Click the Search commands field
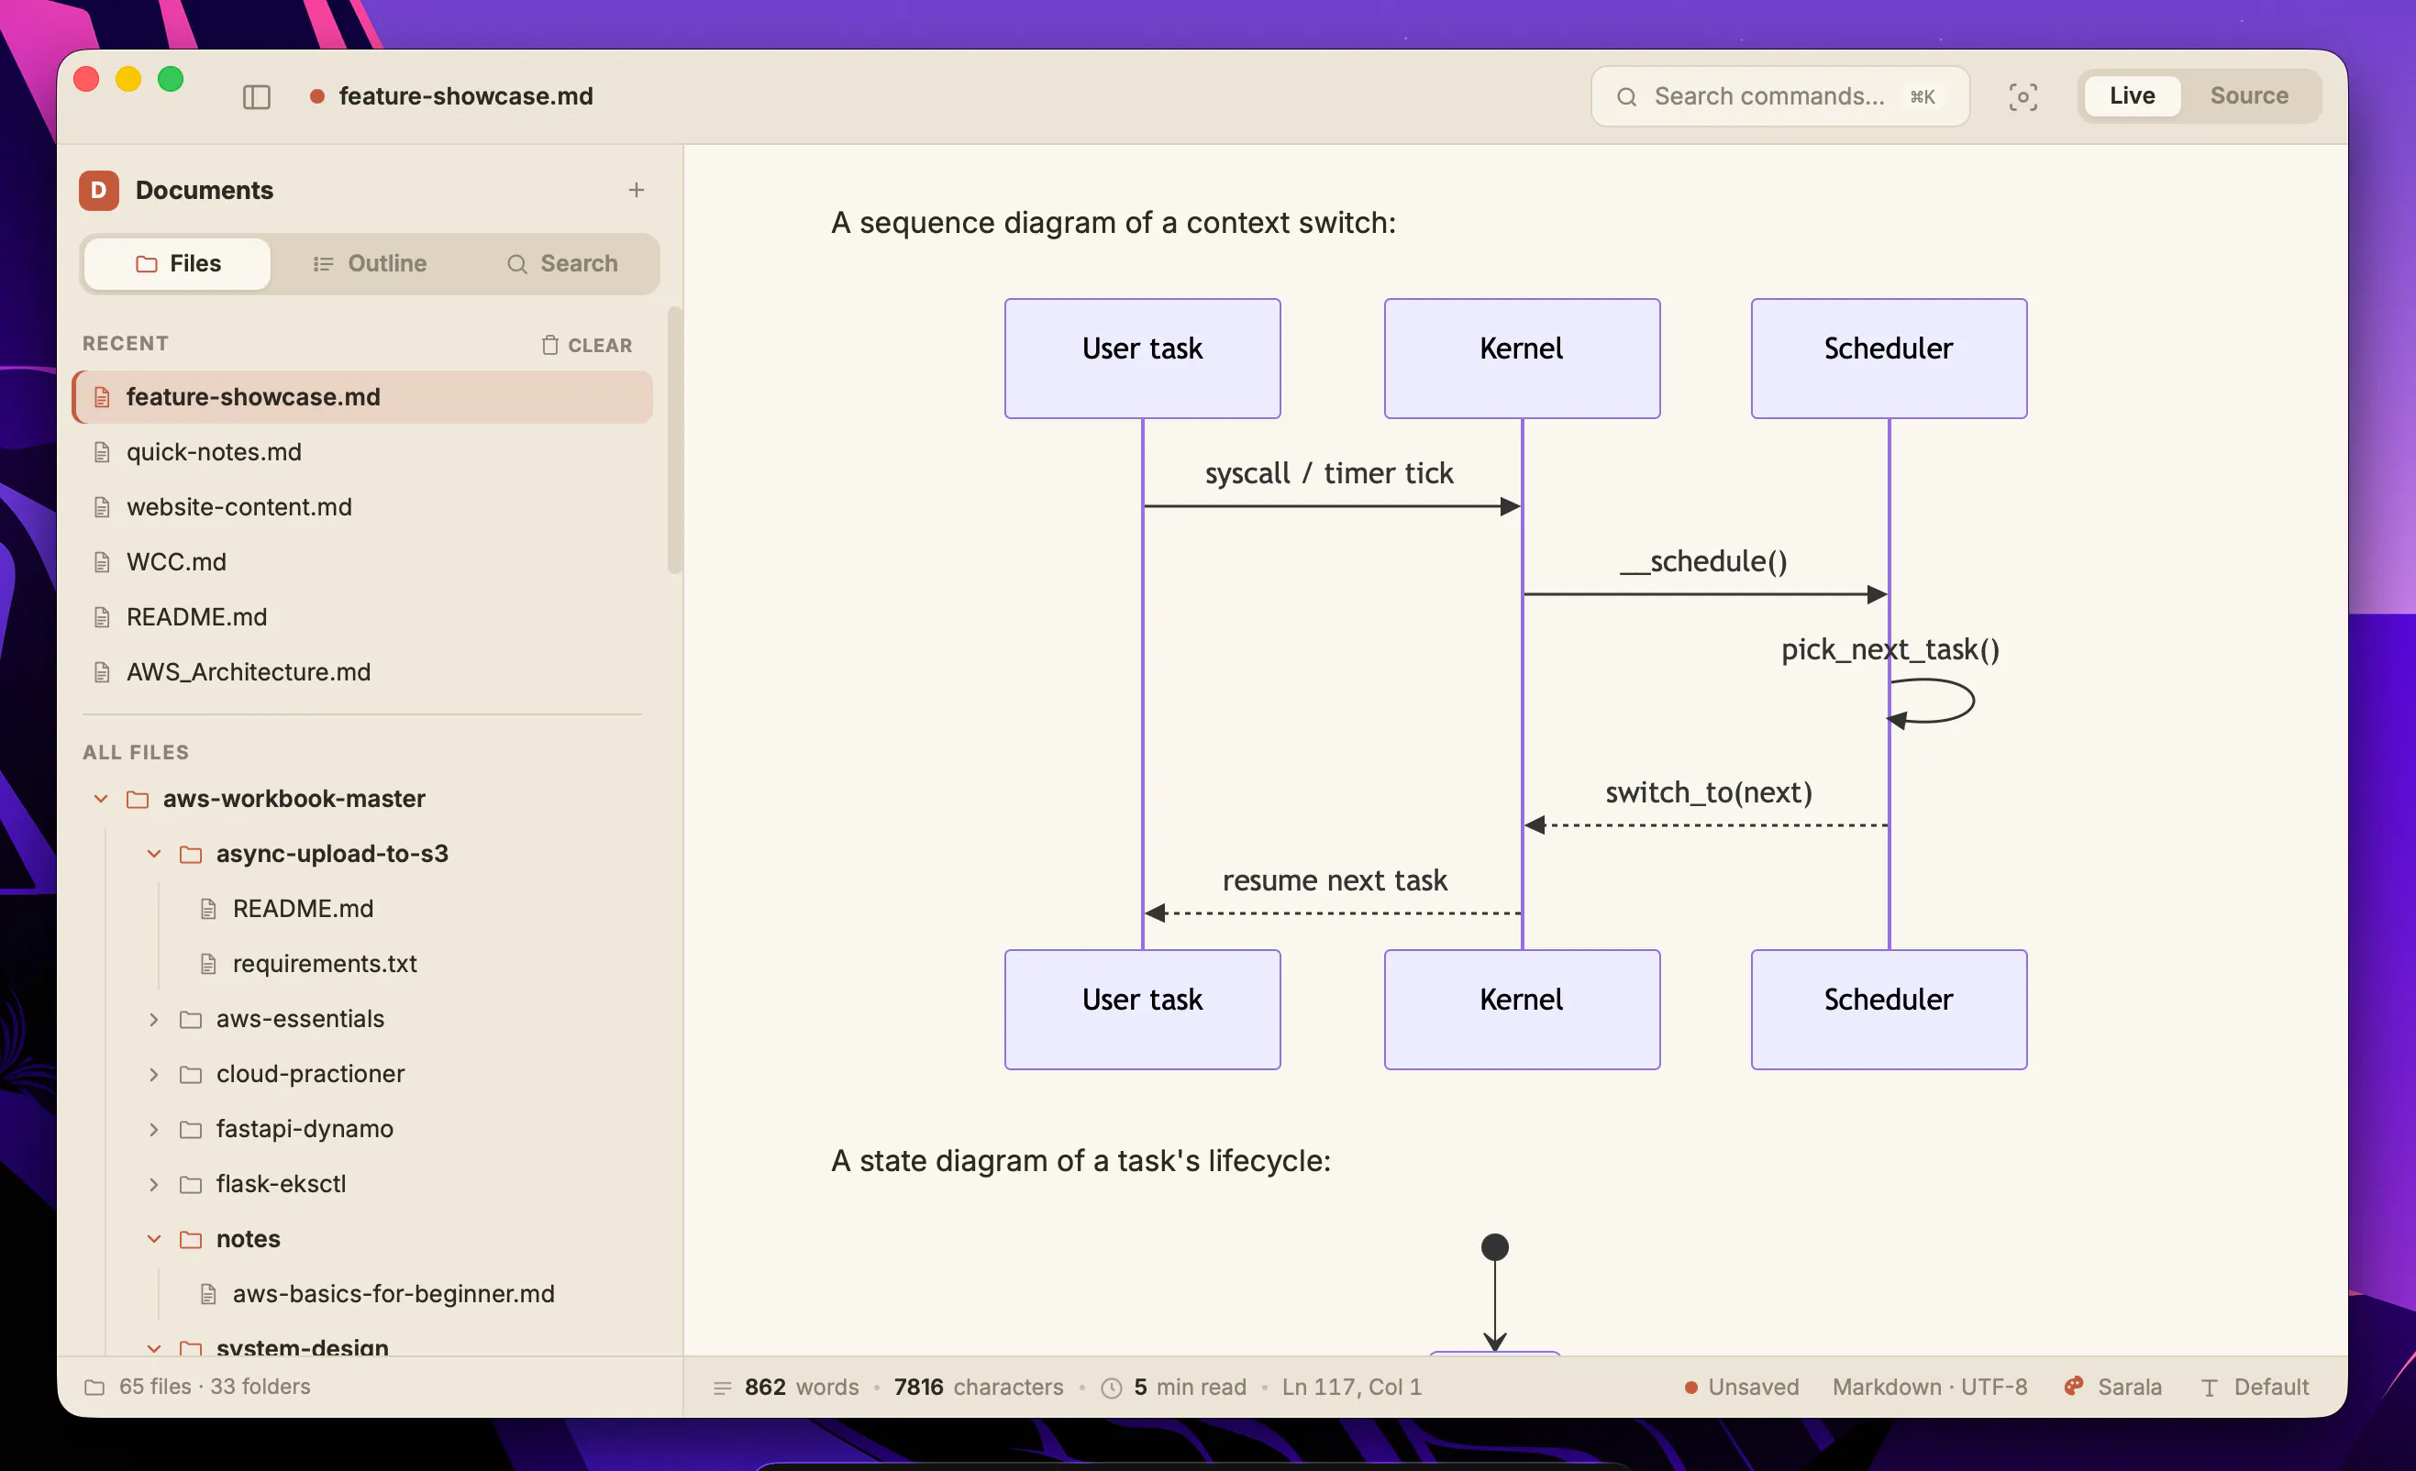The image size is (2416, 1471). 1779,96
